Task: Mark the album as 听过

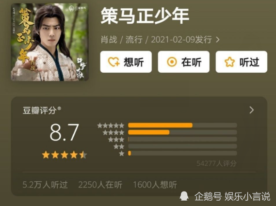Action: point(242,62)
